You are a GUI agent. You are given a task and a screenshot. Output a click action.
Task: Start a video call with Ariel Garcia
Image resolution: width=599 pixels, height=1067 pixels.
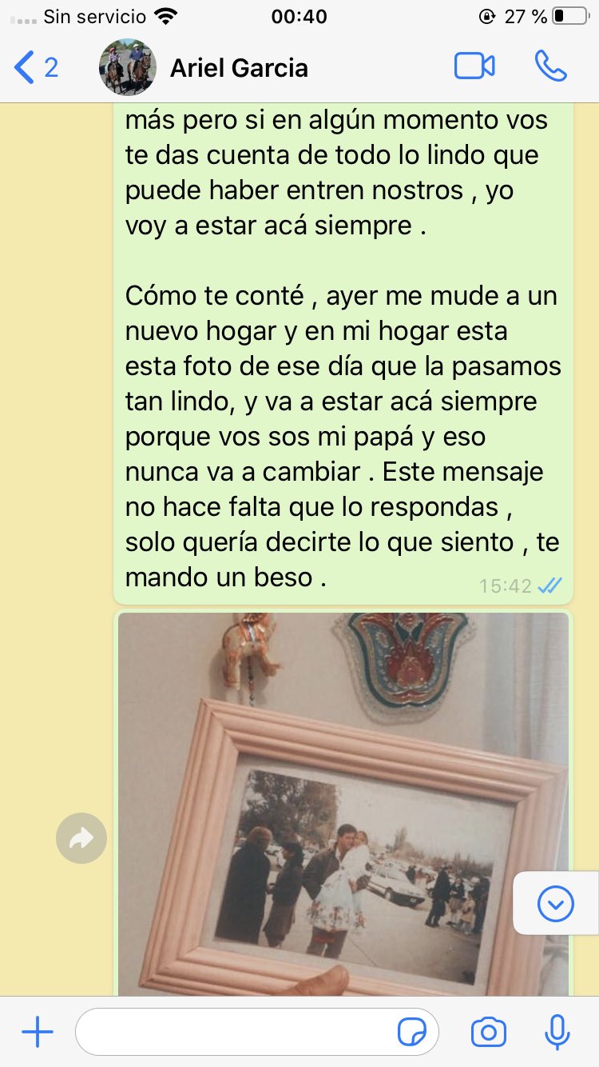(474, 66)
